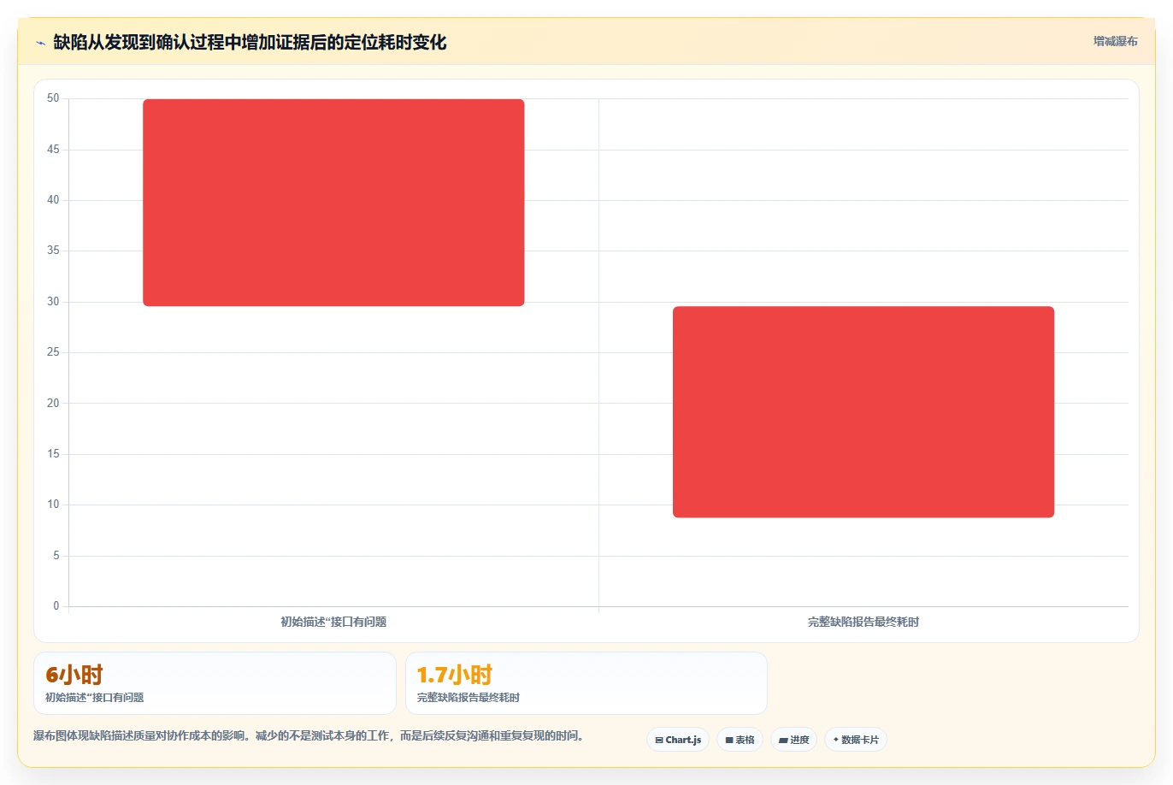Click the red bar for 完整缺陷报告最终耗时

point(864,412)
